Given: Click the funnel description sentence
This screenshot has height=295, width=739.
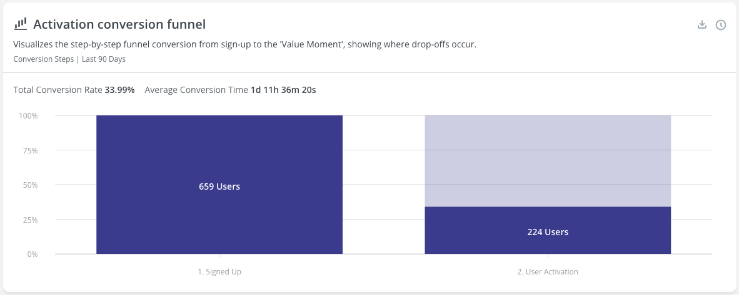Looking at the screenshot, I should point(245,45).
